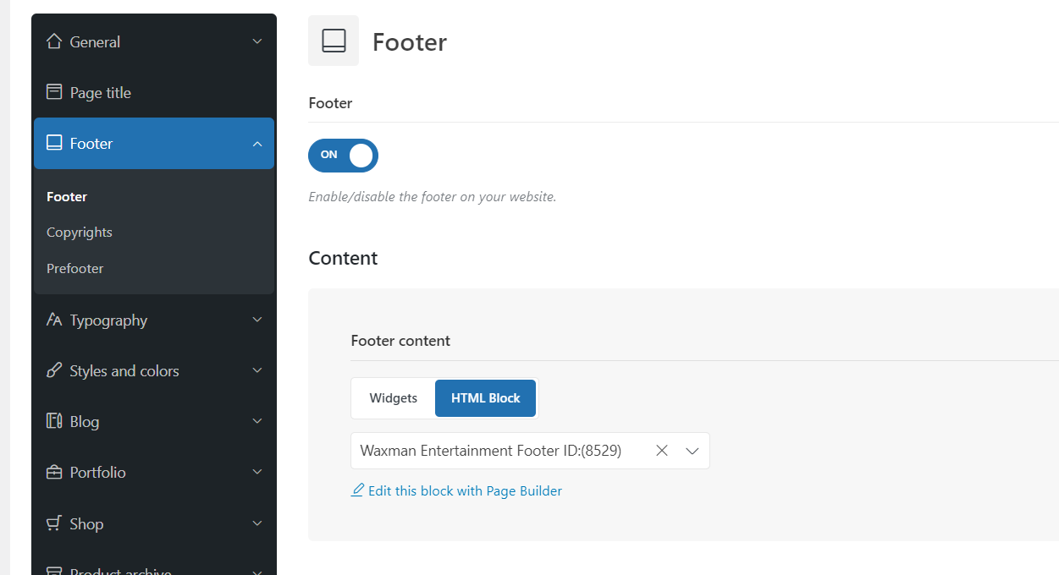Click the Blog notebook icon
This screenshot has width=1059, height=575.
tap(54, 421)
